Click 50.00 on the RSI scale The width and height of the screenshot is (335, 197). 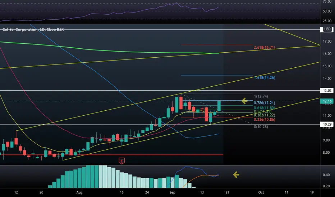pos(327,11)
